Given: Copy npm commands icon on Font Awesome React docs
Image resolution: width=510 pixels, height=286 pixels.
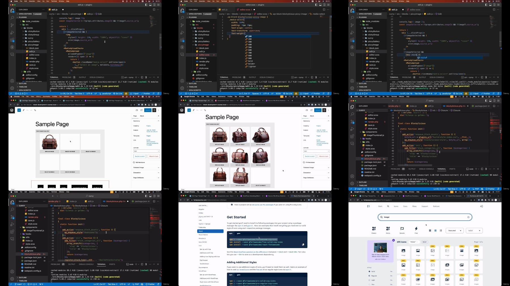Looking at the screenshot, I should coord(303,245).
